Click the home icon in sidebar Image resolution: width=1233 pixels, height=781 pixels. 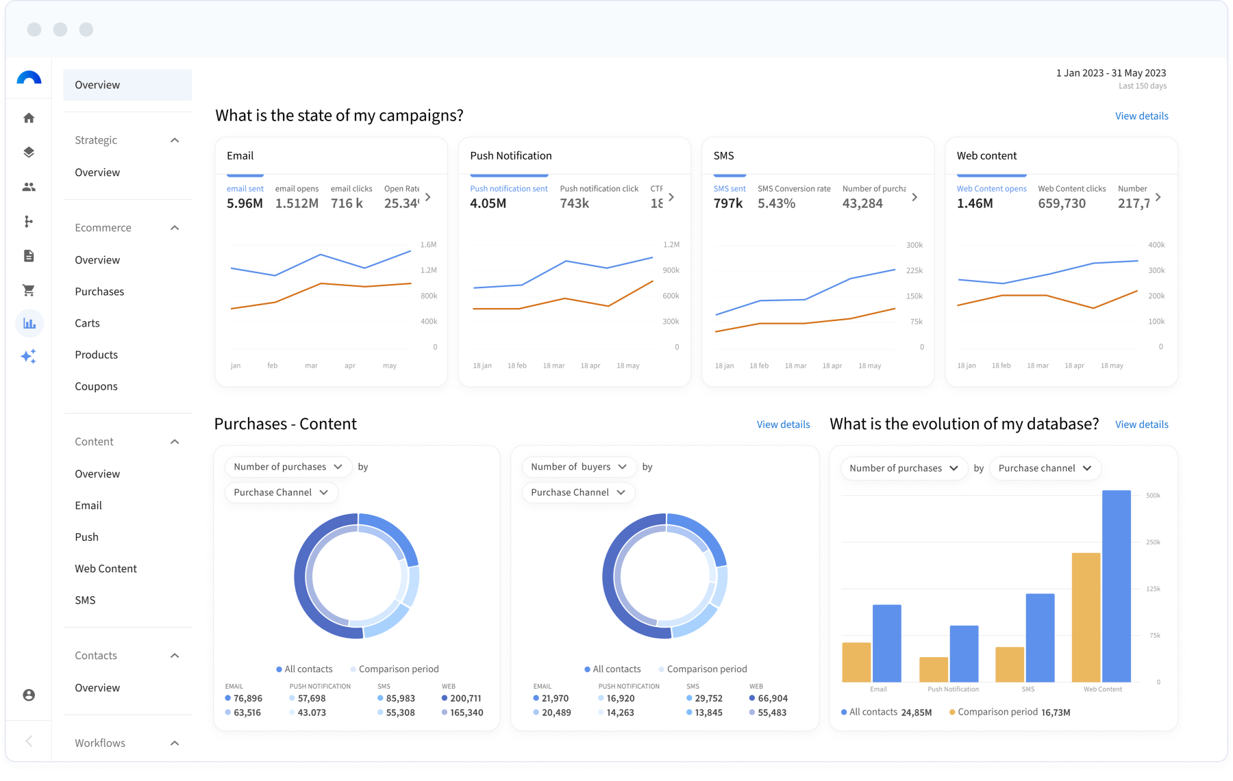click(x=29, y=118)
